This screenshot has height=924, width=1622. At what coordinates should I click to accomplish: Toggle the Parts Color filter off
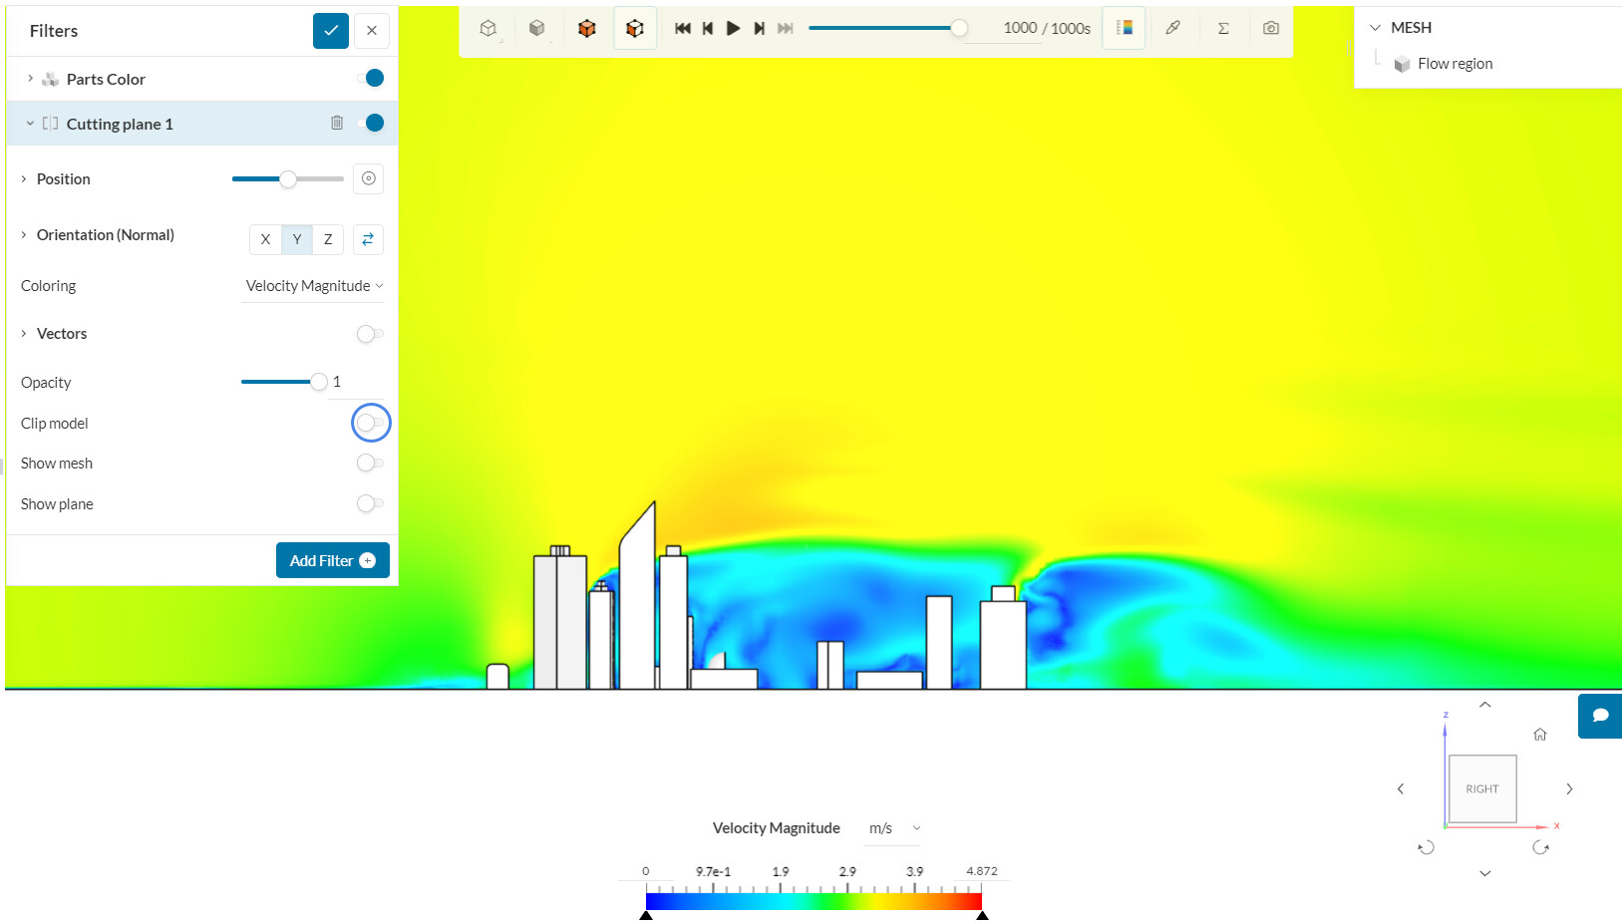pyautogui.click(x=371, y=78)
